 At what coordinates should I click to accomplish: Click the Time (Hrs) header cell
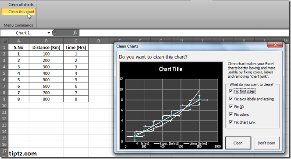(x=76, y=47)
